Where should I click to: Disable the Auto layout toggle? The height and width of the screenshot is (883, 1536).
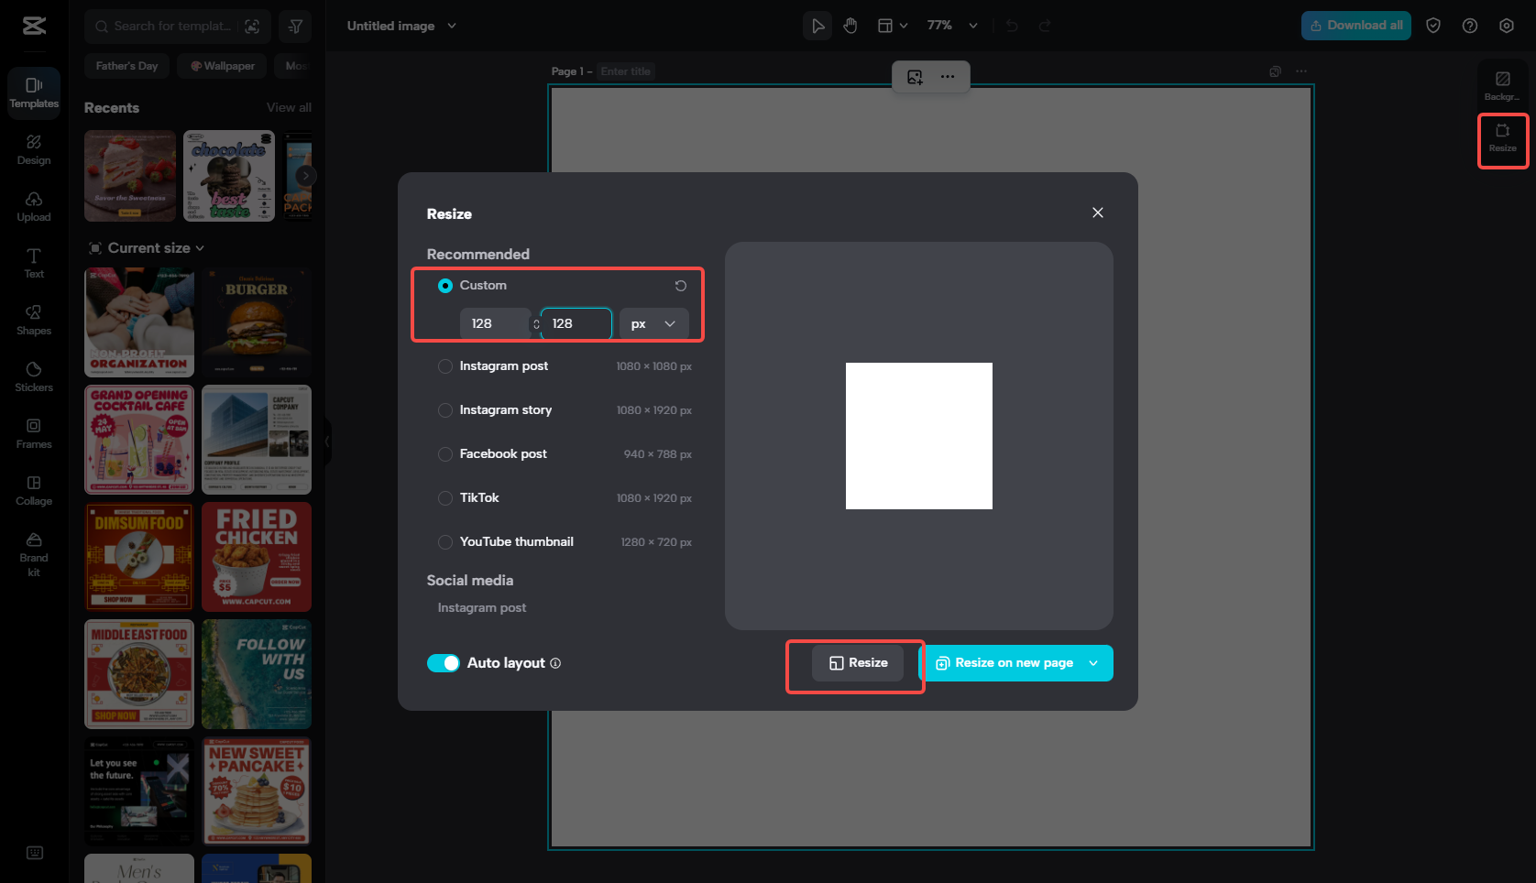[444, 662]
